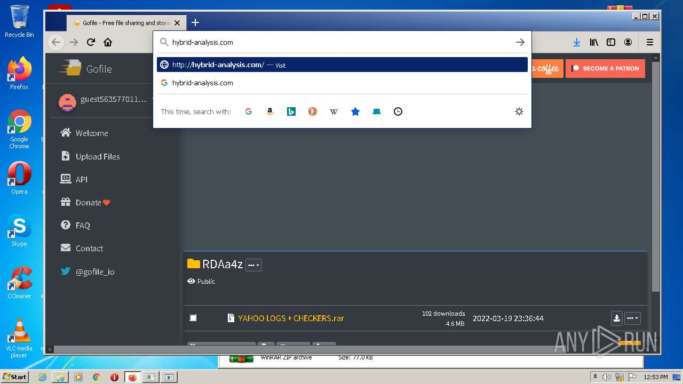Close the Gofile browser tab
This screenshot has width=683, height=384.
pyautogui.click(x=178, y=22)
